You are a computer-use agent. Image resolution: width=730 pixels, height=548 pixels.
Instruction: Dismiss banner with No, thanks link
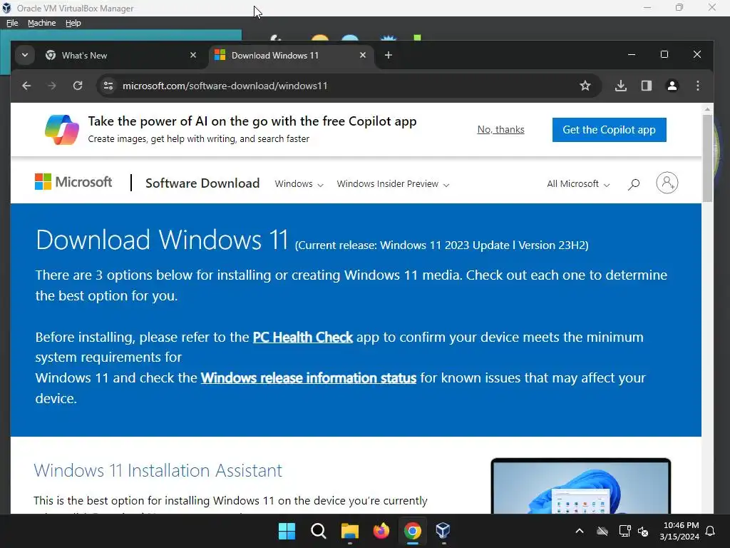[x=500, y=130]
